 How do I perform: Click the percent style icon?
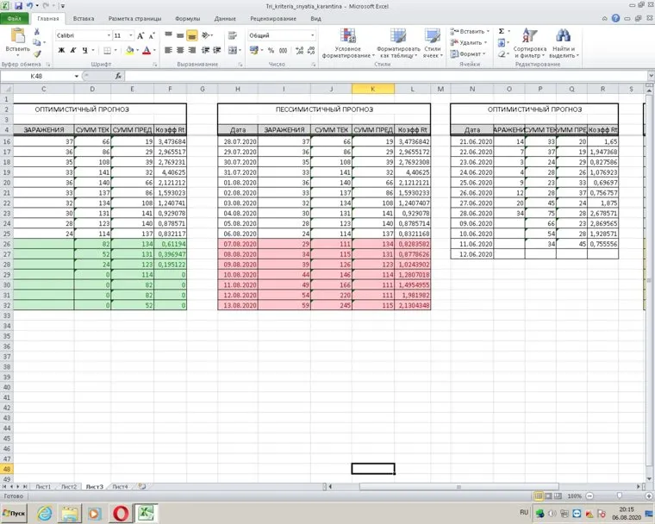[x=270, y=51]
